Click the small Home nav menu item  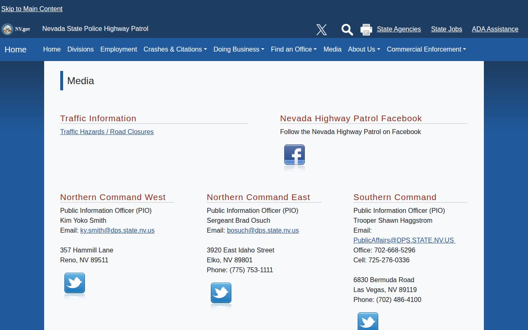[52, 49]
